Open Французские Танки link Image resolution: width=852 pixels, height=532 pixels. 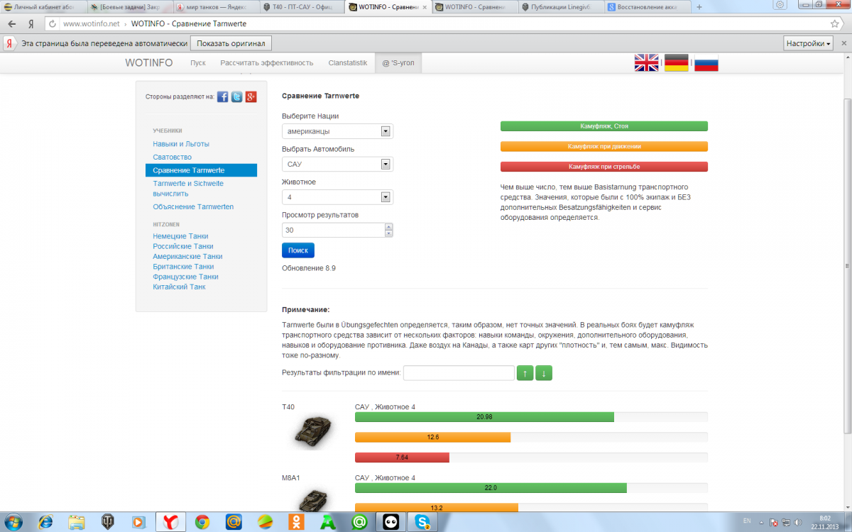tap(185, 277)
